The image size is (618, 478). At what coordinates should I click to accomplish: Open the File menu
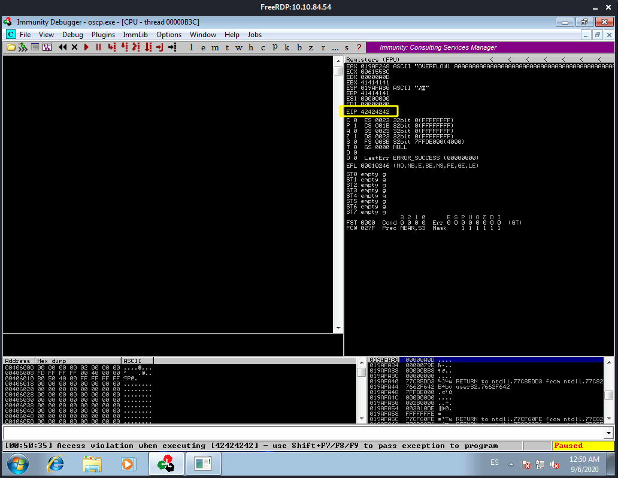[25, 35]
